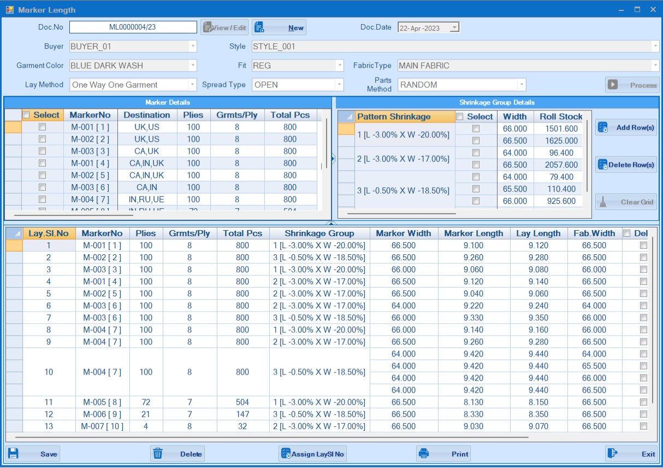The height and width of the screenshot is (468, 663).
Task: Click marker M-006 [ 9 ] in lay grid
Action: coord(102,414)
